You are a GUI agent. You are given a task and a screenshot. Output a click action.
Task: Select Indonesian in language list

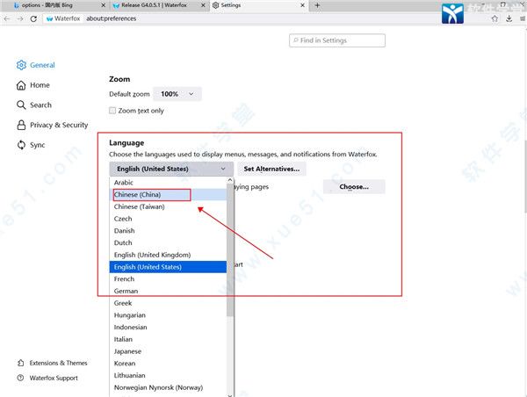tap(168, 328)
